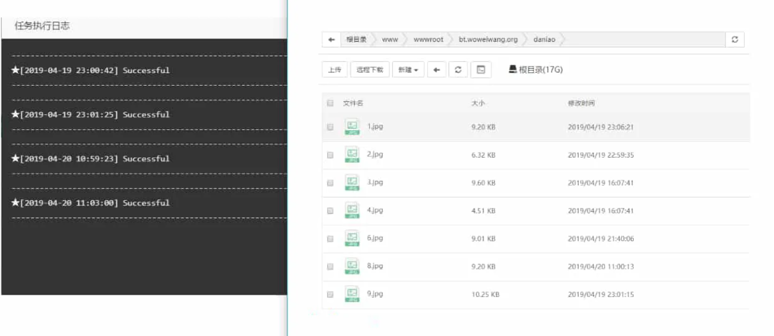The height and width of the screenshot is (336, 774).
Task: Click the 根目录(17G) disk icon
Action: pyautogui.click(x=512, y=69)
